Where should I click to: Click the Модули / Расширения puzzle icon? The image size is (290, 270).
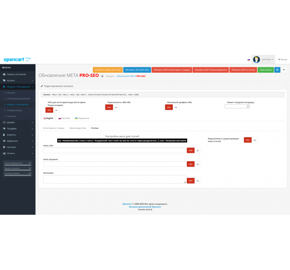click(x=4, y=86)
